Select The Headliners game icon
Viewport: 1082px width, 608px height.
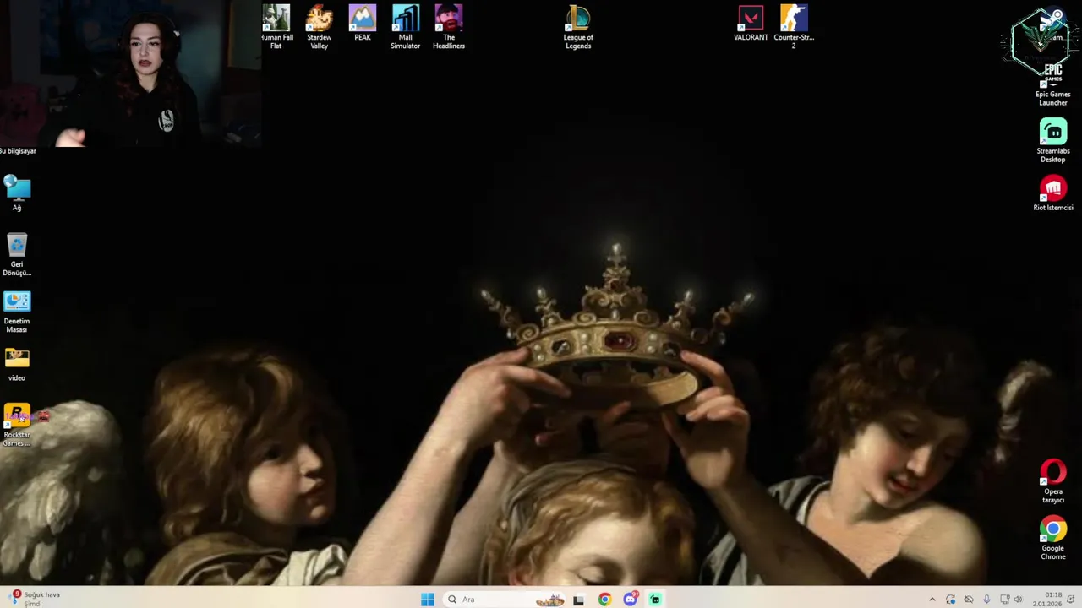[449, 27]
